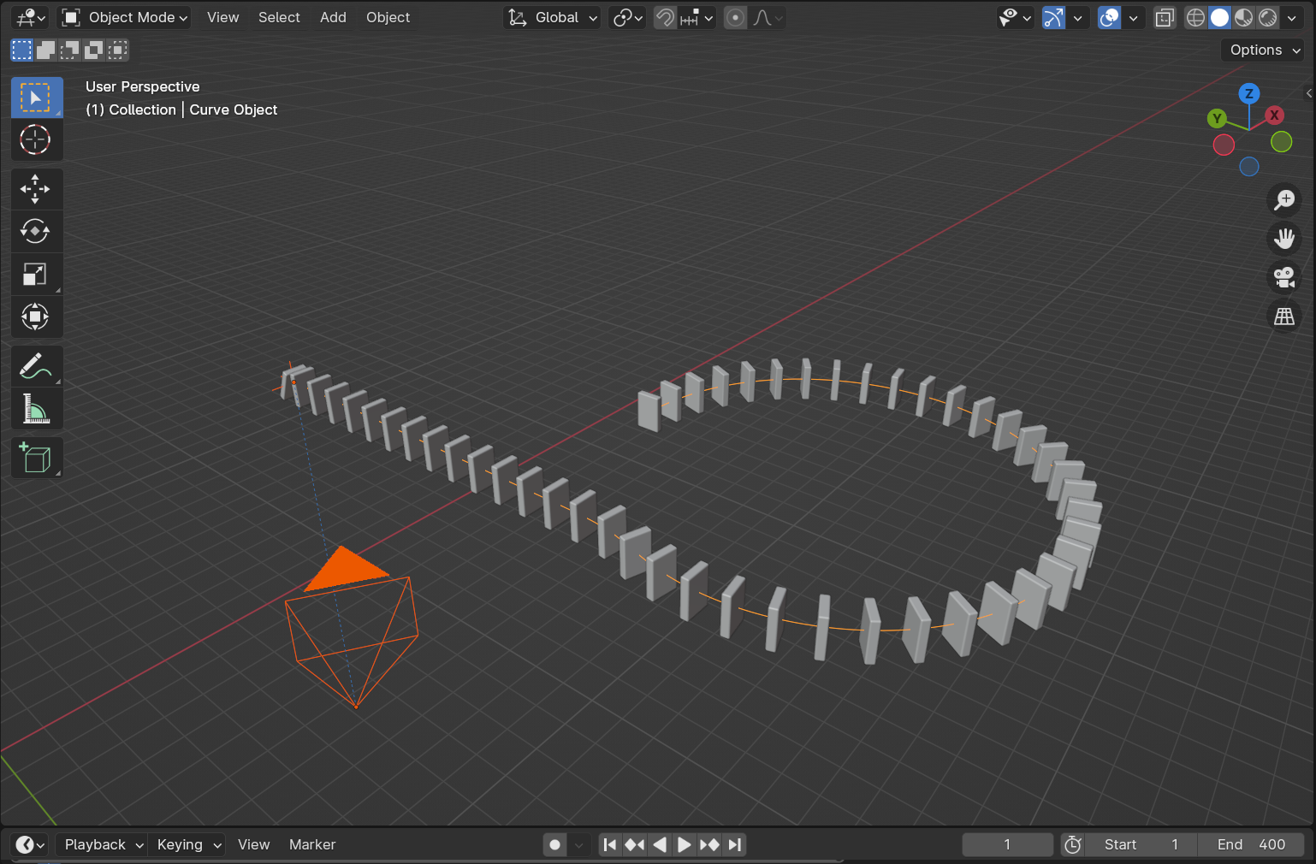Open the Keying popover
Image resolution: width=1316 pixels, height=864 pixels.
point(187,845)
